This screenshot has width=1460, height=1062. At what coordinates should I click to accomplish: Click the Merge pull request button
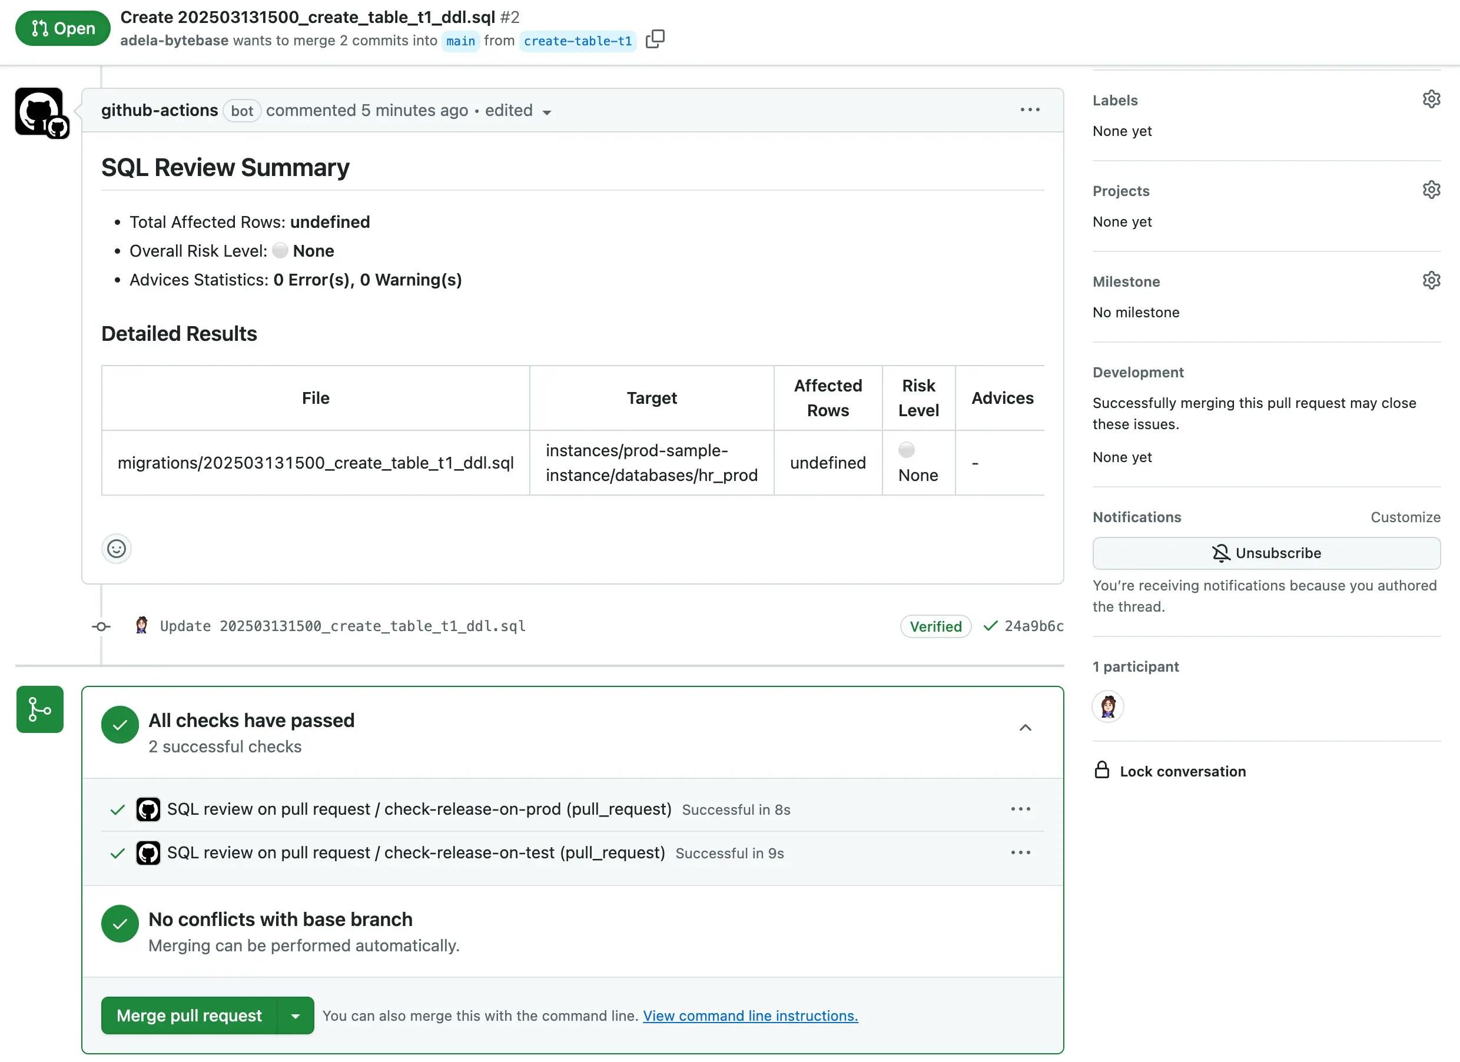(188, 1015)
